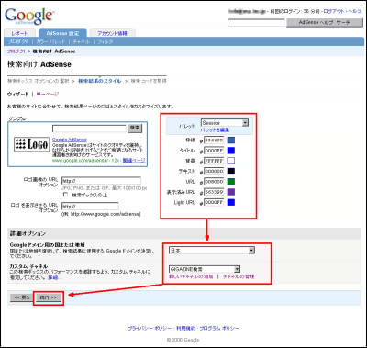Click the Google AdSense logo
The width and height of the screenshot is (367, 348).
click(x=29, y=17)
